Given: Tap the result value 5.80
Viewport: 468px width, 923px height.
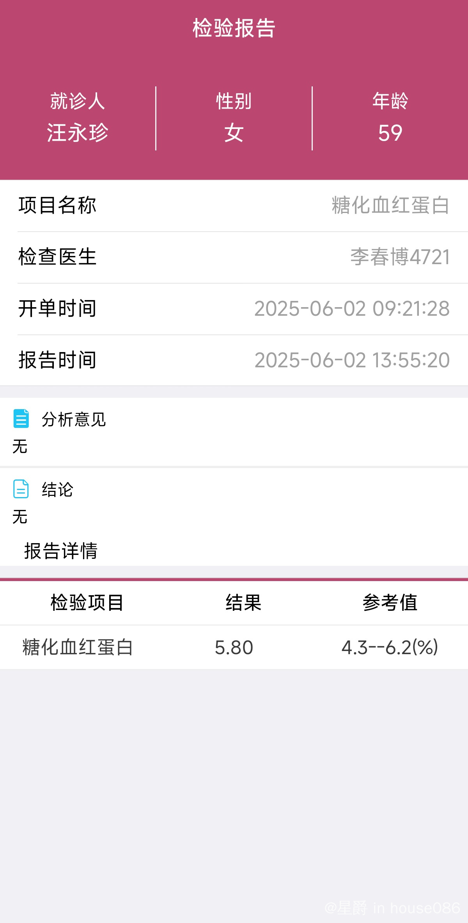Looking at the screenshot, I should (234, 648).
